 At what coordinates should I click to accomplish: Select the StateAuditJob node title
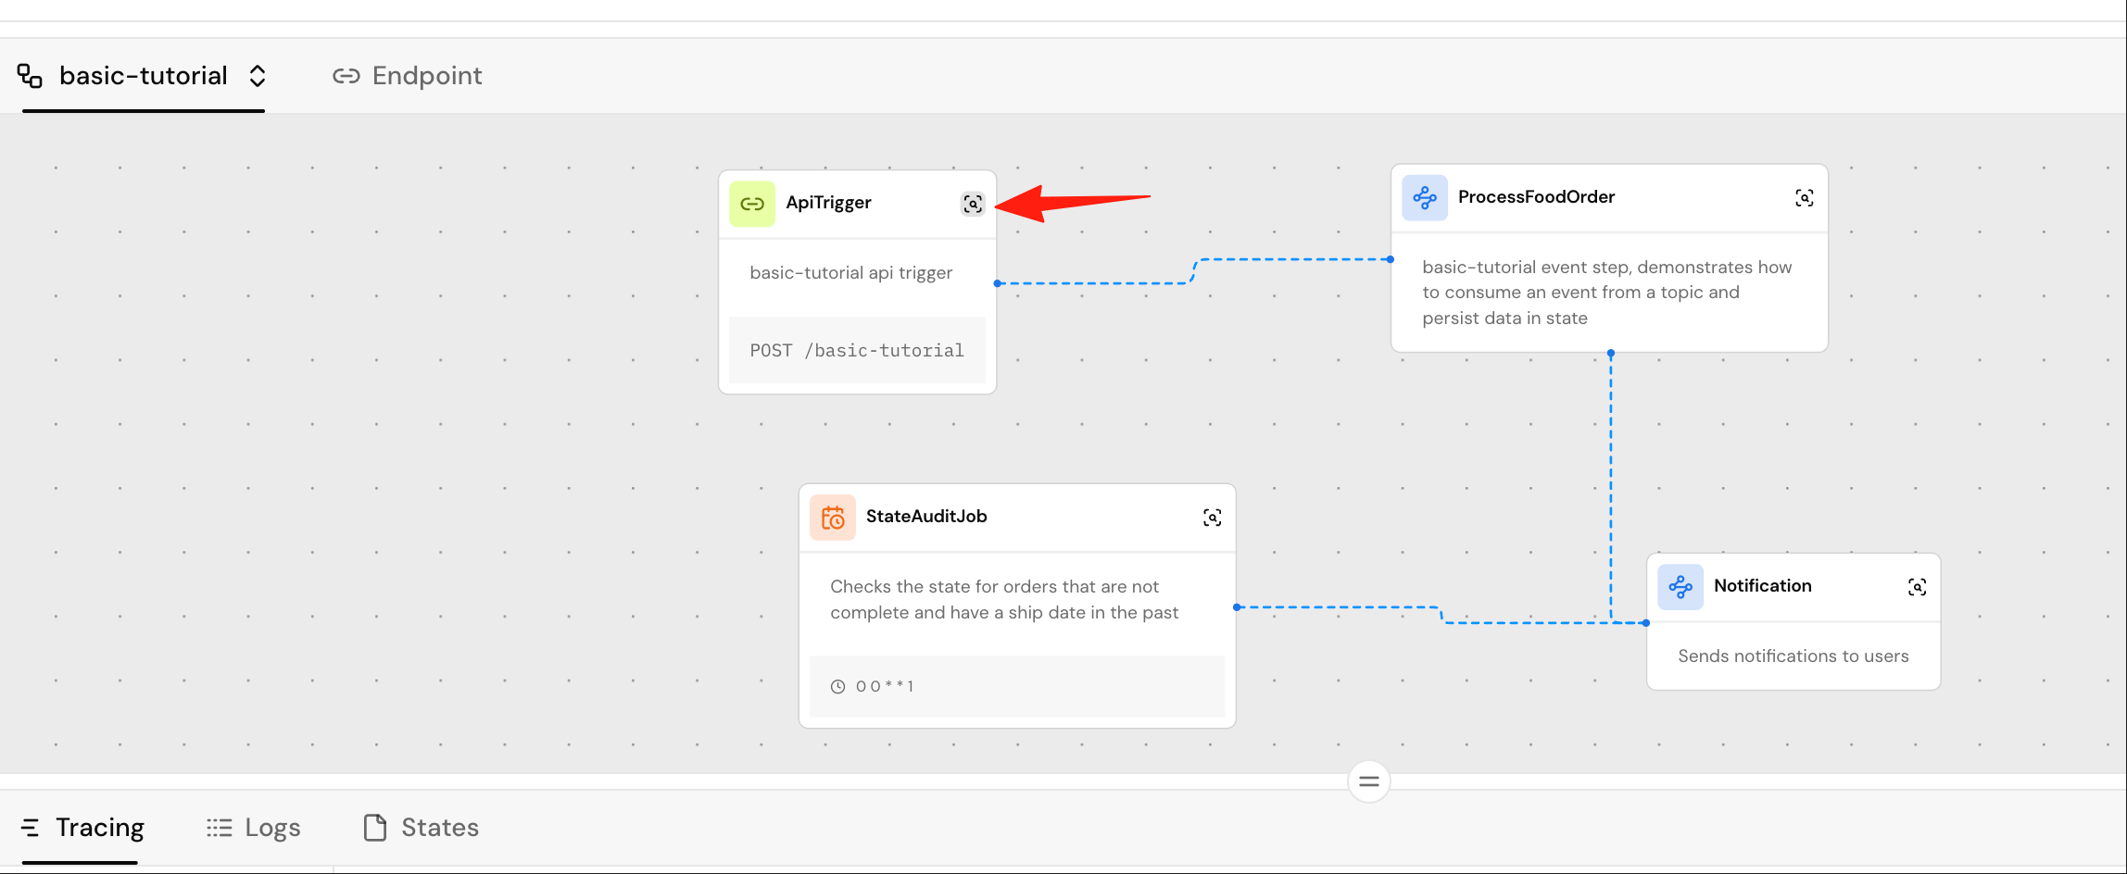[x=926, y=517]
